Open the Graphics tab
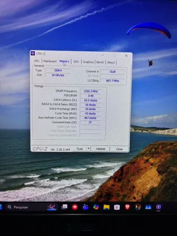177x236 pixels. [88, 62]
